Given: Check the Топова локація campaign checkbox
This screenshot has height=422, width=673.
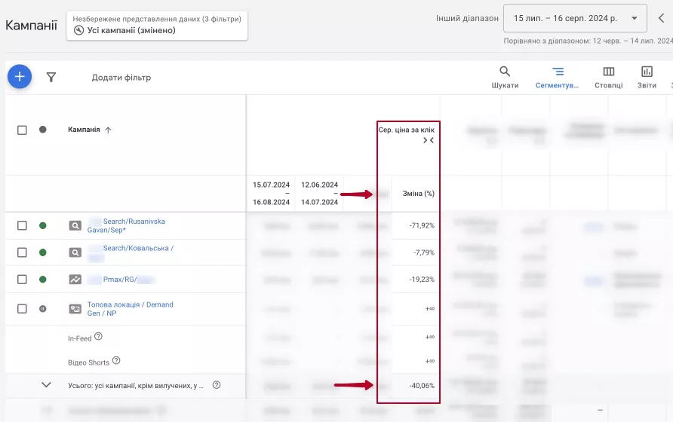Looking at the screenshot, I should pos(22,309).
